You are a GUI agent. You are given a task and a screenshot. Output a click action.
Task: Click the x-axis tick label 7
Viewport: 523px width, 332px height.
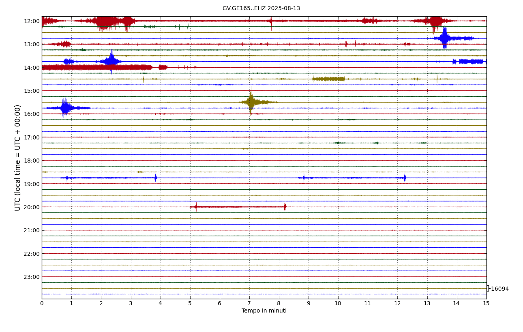point(249,304)
